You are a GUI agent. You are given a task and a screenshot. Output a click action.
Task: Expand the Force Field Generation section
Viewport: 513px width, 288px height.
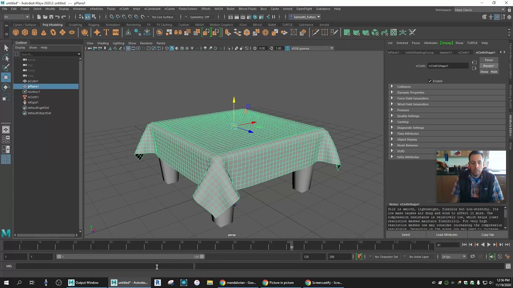447,98
